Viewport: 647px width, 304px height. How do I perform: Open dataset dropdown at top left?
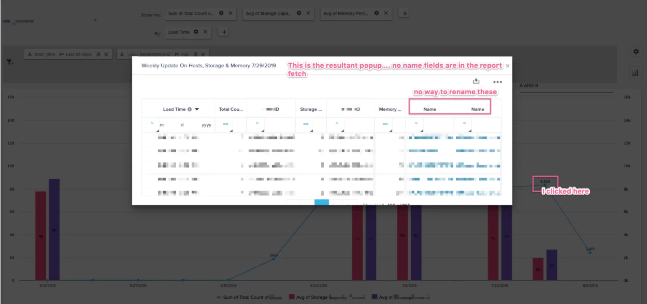(96, 21)
